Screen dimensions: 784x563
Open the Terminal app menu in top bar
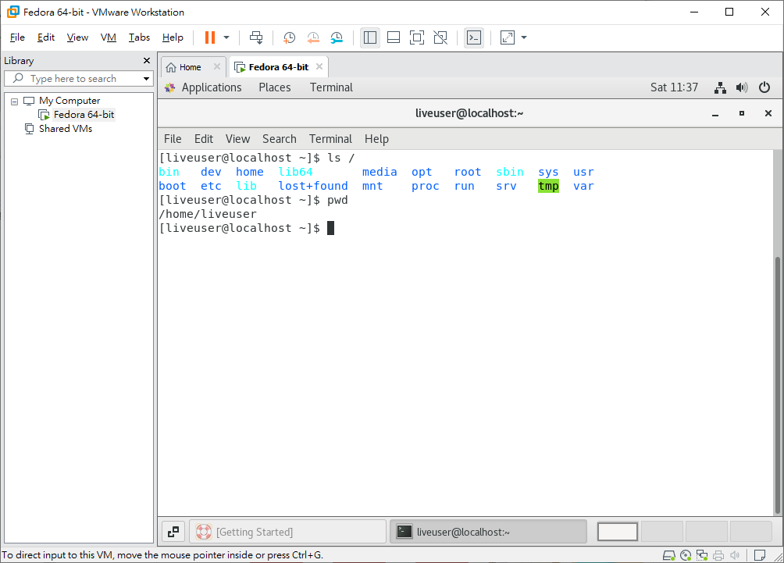[331, 87]
